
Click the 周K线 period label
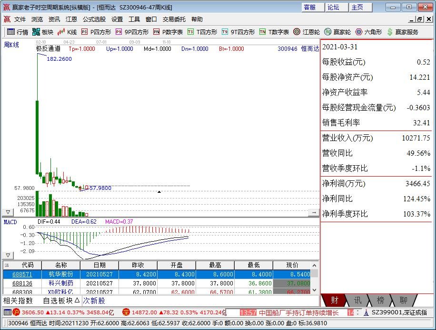11,45
